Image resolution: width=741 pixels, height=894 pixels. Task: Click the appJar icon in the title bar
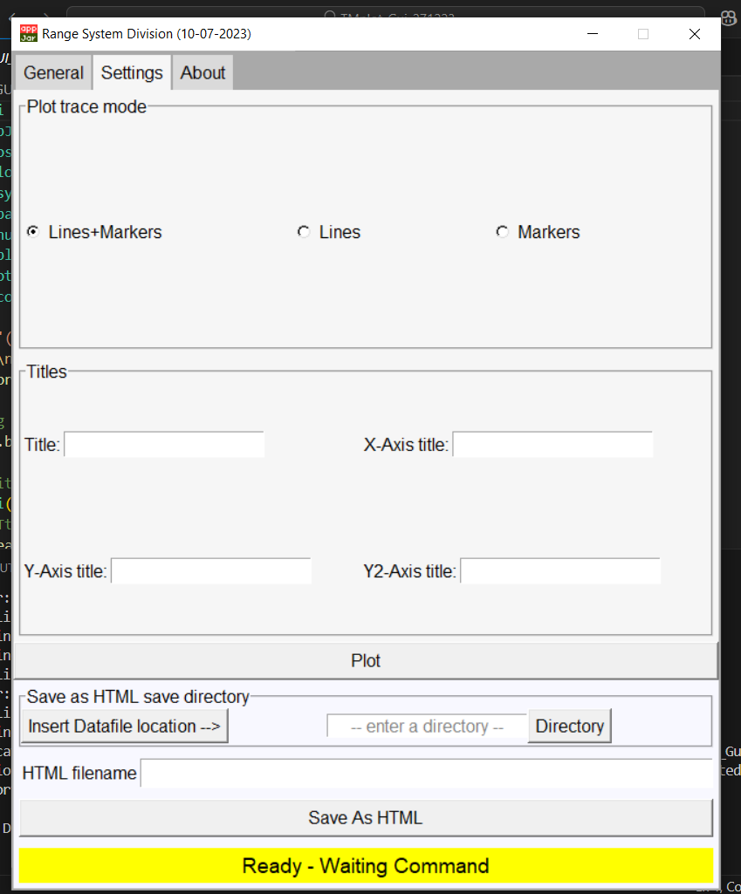pyautogui.click(x=29, y=34)
